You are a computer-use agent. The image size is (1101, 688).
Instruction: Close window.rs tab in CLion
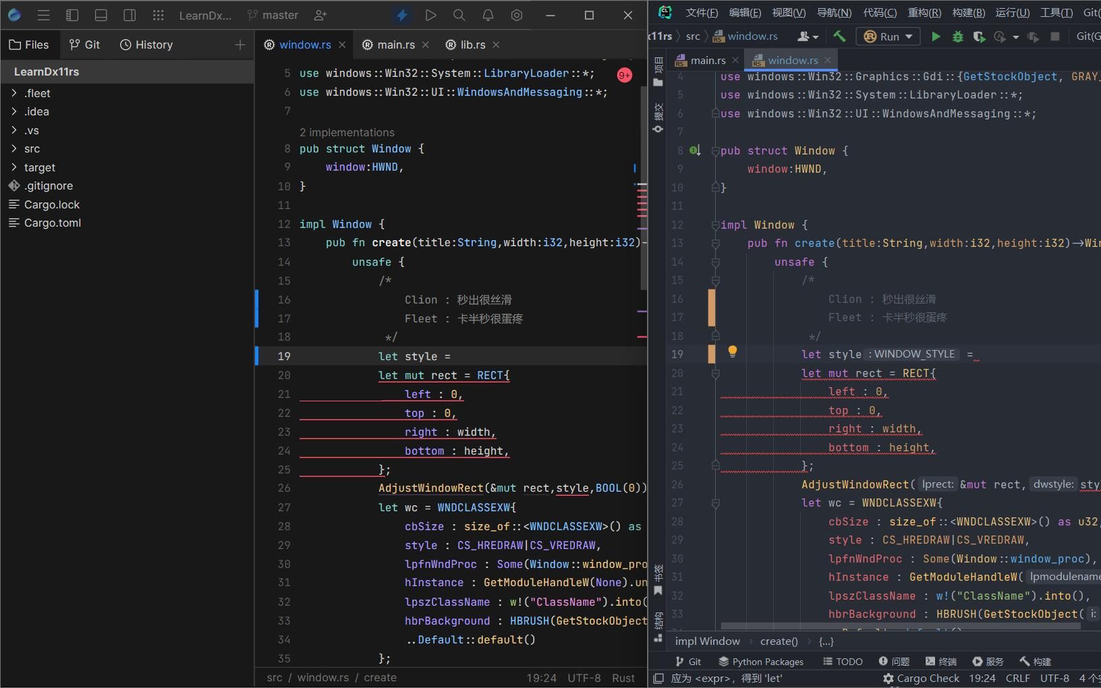828,60
